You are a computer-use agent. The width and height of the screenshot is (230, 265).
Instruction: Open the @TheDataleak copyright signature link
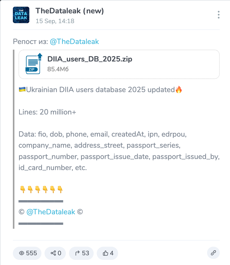coord(51,212)
